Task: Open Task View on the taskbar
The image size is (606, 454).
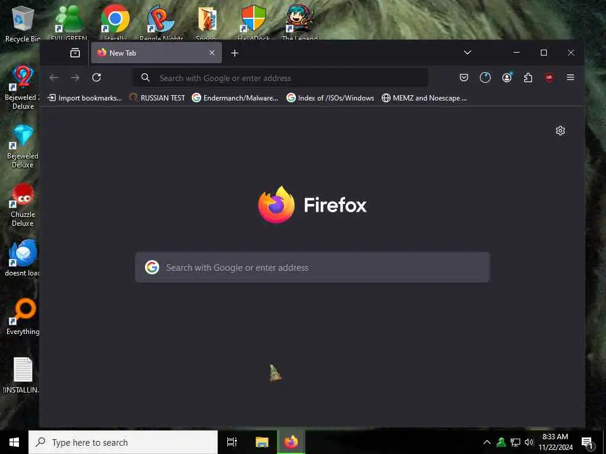Action: click(x=232, y=442)
